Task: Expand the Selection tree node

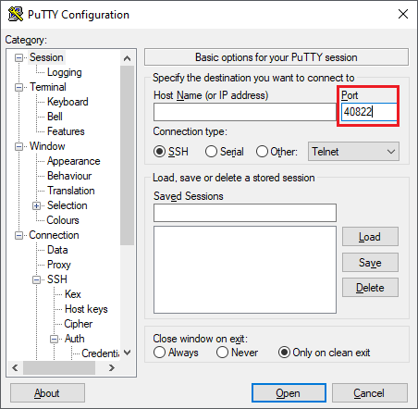Action: tap(36, 205)
